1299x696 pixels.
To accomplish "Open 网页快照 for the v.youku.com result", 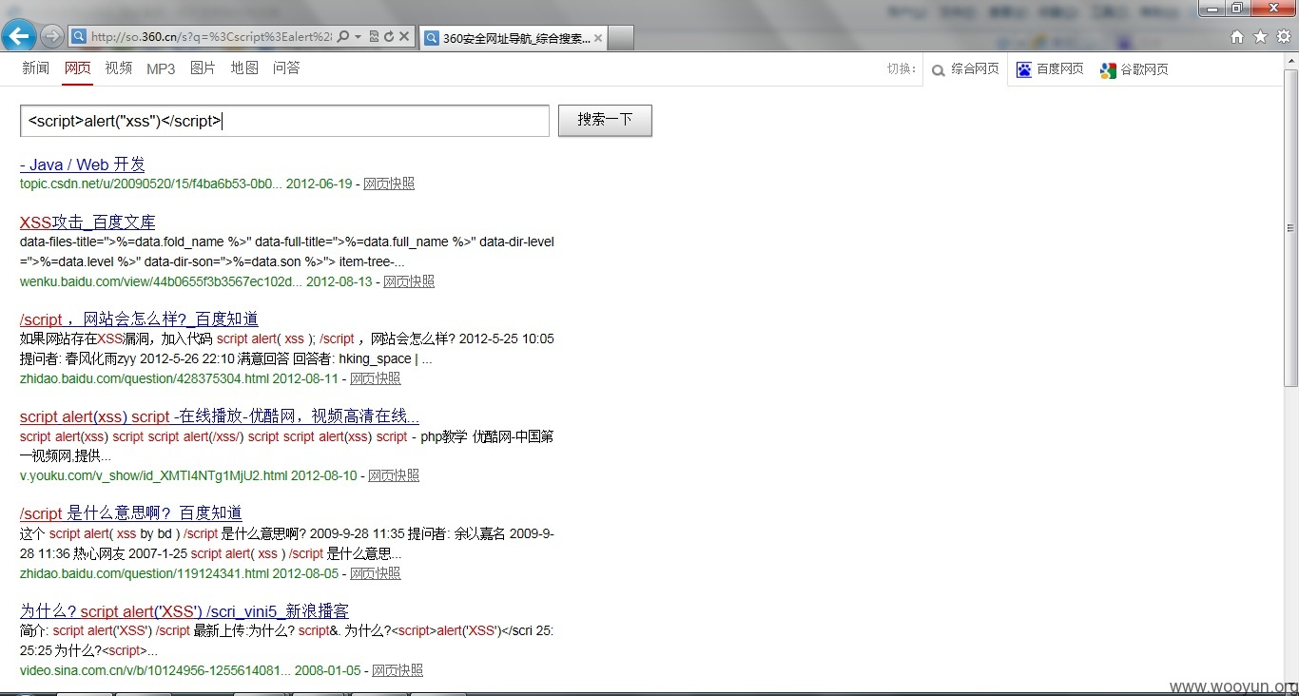I will [x=394, y=475].
